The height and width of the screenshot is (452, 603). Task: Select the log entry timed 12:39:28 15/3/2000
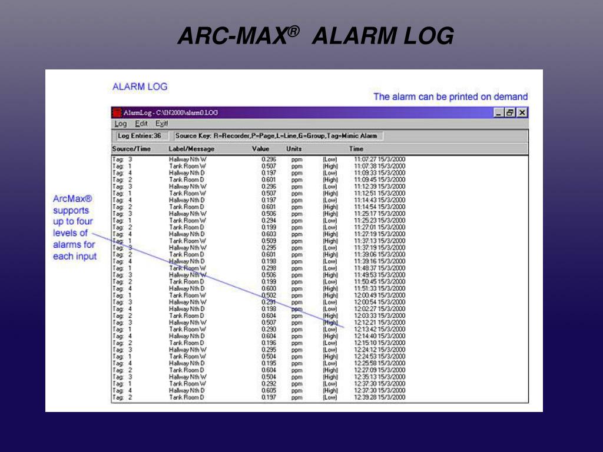pos(259,397)
